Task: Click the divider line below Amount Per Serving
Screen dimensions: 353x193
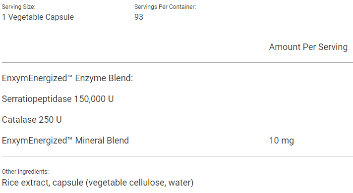Action: pos(177,63)
